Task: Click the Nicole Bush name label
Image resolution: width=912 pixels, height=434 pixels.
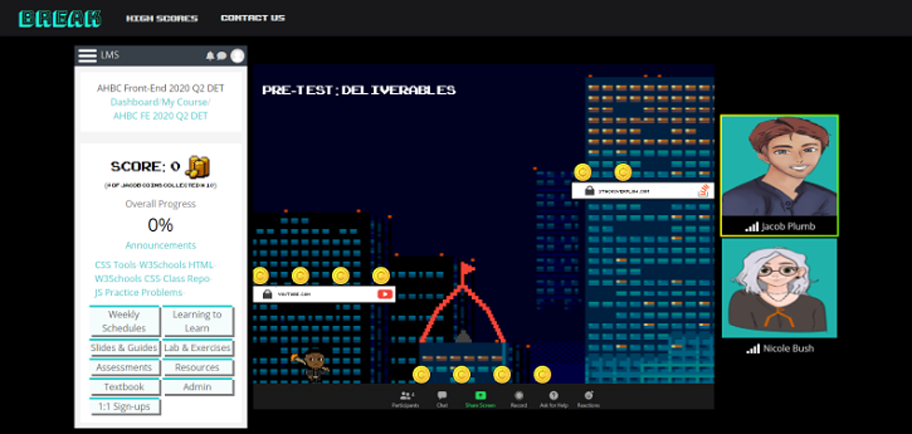Action: click(x=788, y=348)
